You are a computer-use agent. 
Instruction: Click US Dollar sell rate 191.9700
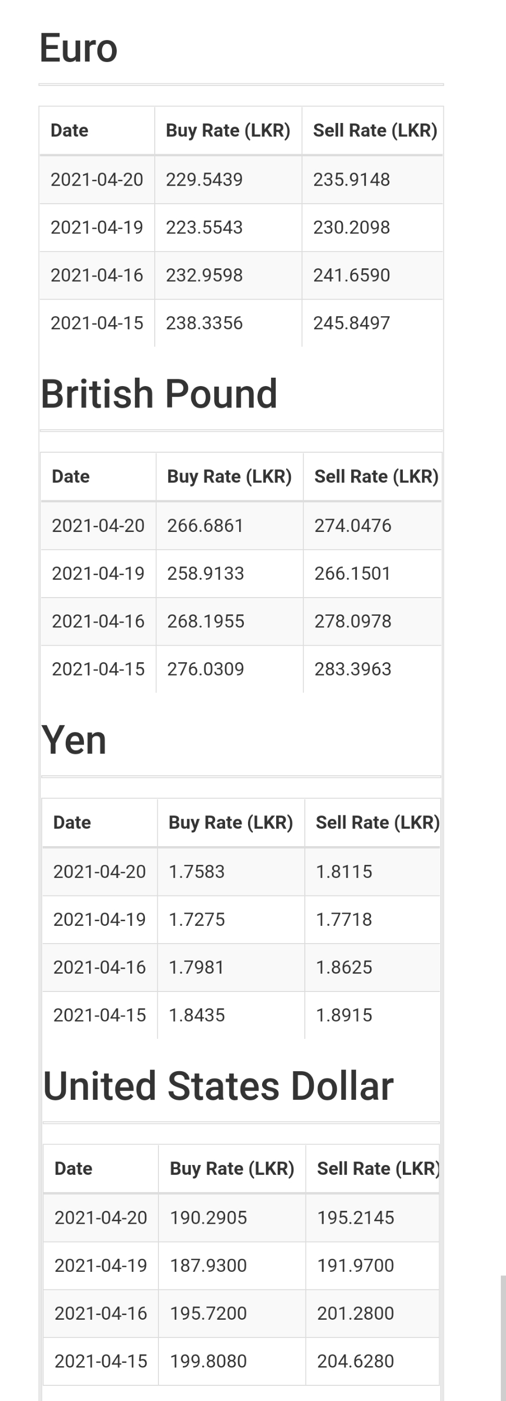(355, 1265)
